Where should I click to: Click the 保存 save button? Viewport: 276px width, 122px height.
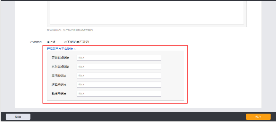click(258, 117)
